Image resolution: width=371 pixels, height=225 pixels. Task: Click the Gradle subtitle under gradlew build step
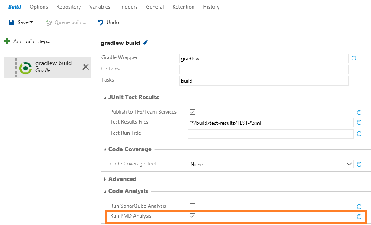[43, 70]
